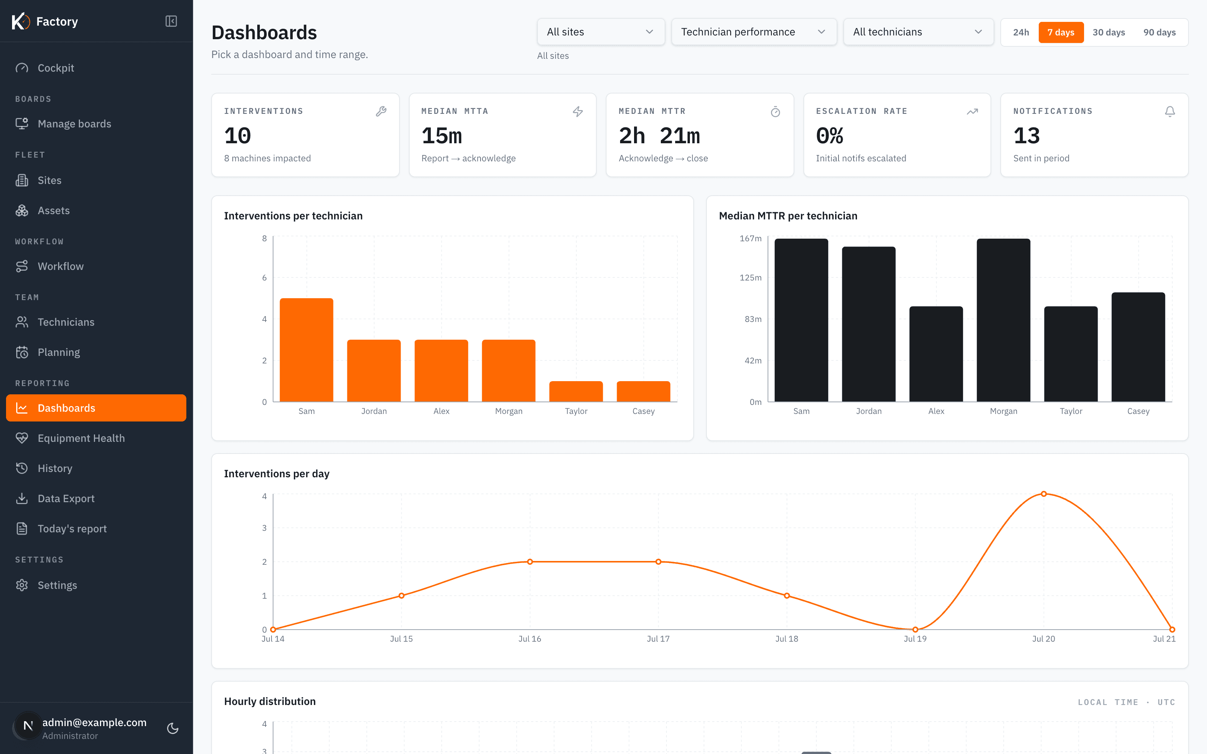Click Morgan's black MTTR bar
Viewport: 1207px width, 754px height.
click(1003, 320)
